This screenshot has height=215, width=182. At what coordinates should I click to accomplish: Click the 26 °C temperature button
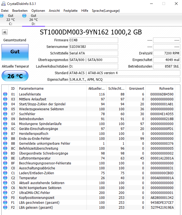(x=15, y=76)
